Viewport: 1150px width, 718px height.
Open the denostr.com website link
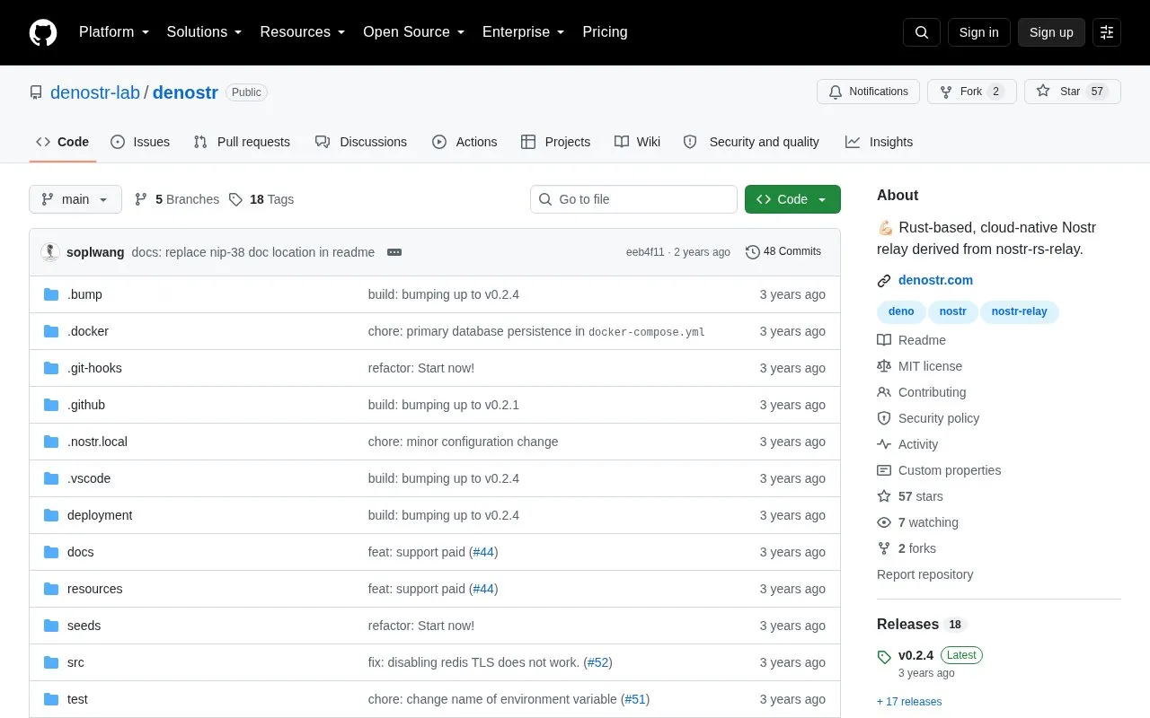935,280
